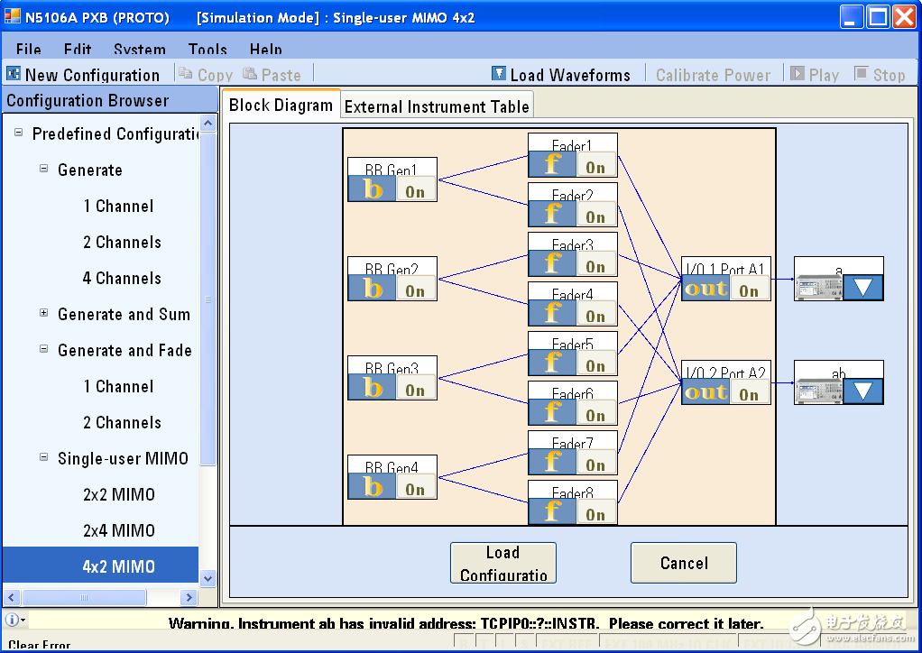Expand the Generate and Sum tree node
The width and height of the screenshot is (922, 653).
click(44, 313)
